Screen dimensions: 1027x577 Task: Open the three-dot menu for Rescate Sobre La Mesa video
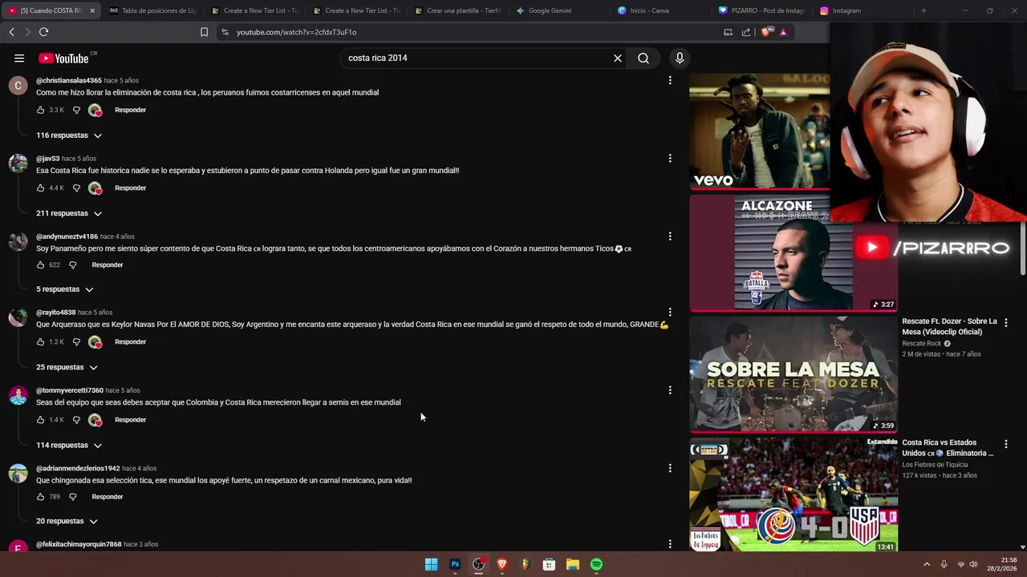(x=1006, y=322)
